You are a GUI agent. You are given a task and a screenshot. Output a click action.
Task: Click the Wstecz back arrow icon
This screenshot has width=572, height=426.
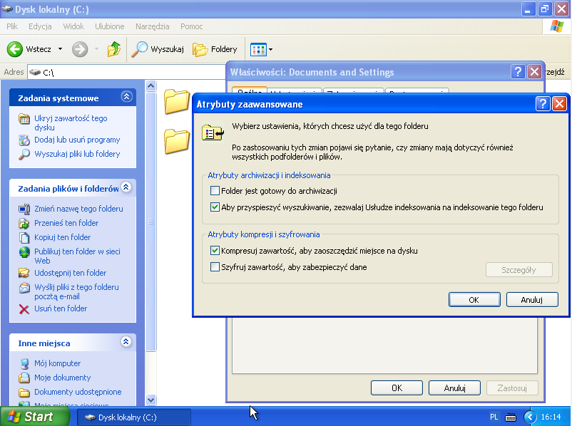point(15,49)
